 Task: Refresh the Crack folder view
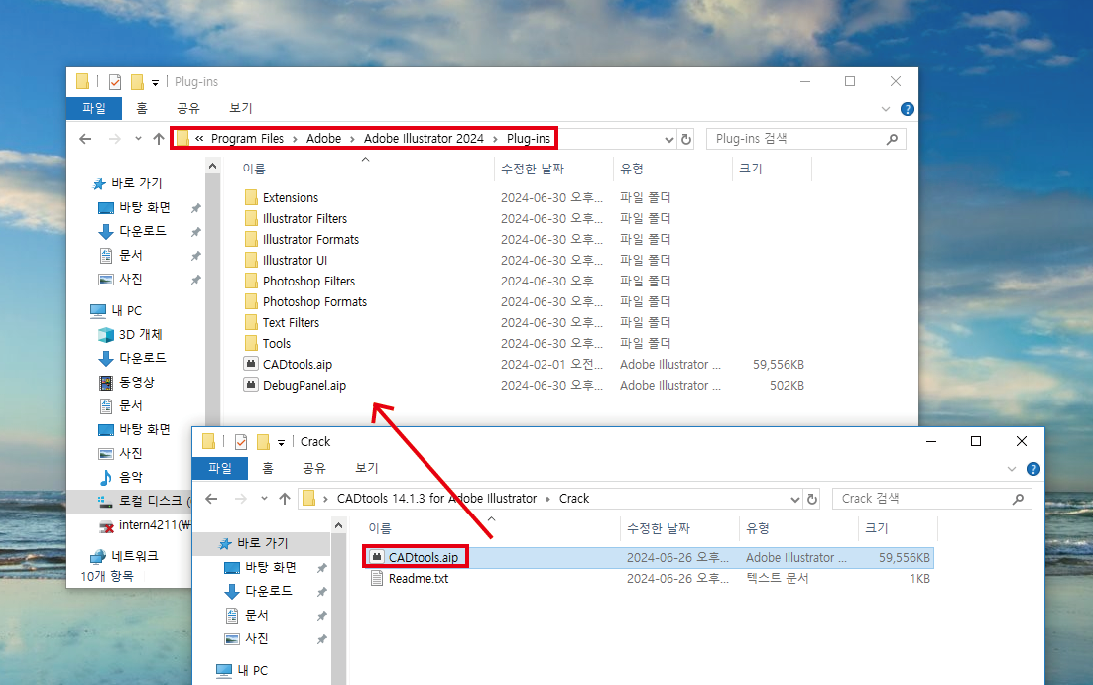[x=812, y=499]
